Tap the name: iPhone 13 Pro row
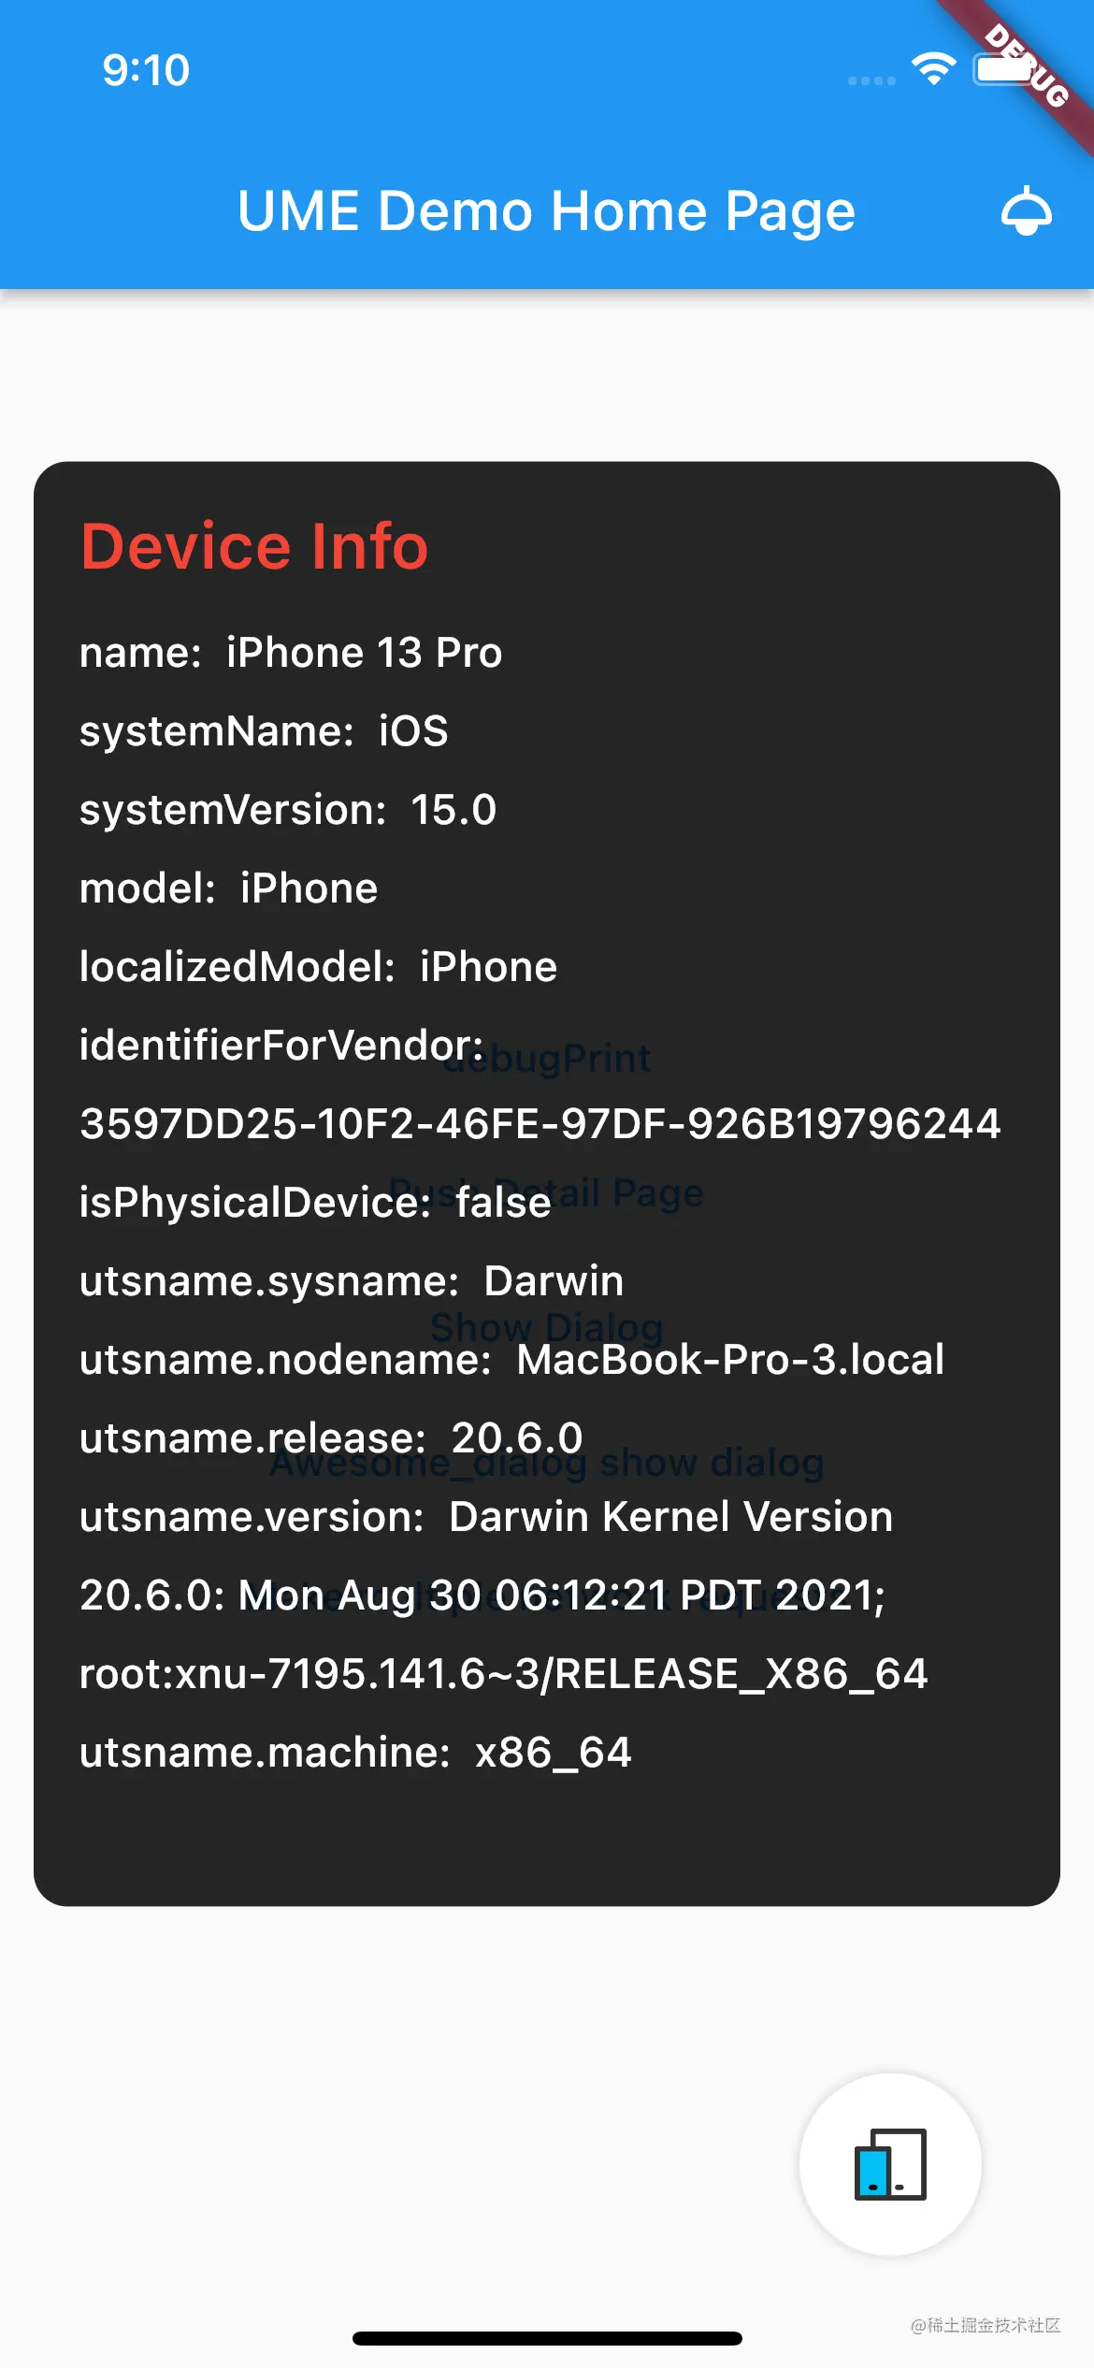Image resolution: width=1094 pixels, height=2368 pixels. (x=290, y=652)
